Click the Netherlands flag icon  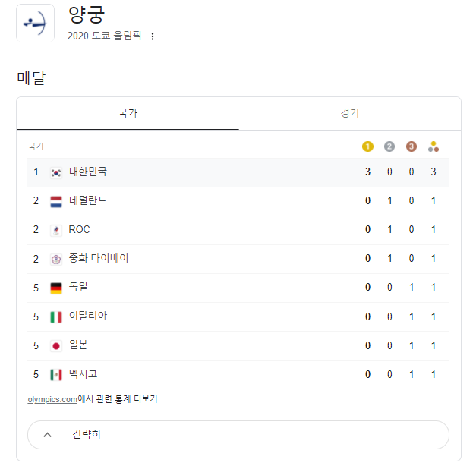click(56, 201)
